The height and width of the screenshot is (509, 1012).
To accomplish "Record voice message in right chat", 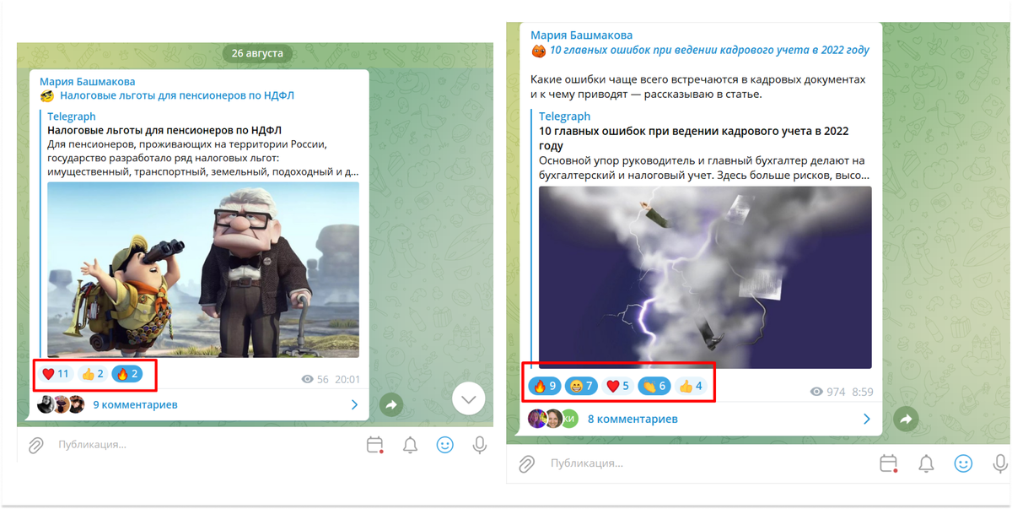I will point(1001,463).
